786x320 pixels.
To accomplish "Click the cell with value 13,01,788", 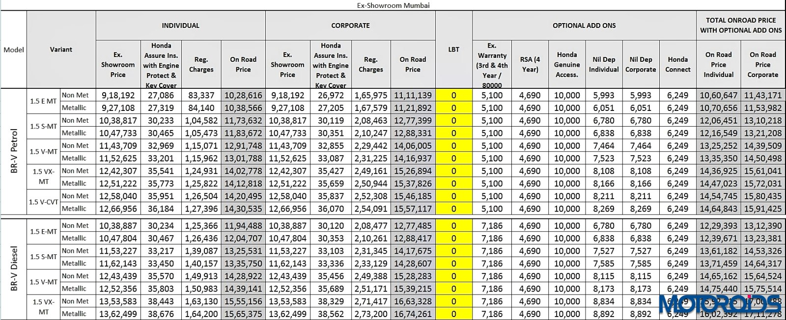I will tap(243, 158).
